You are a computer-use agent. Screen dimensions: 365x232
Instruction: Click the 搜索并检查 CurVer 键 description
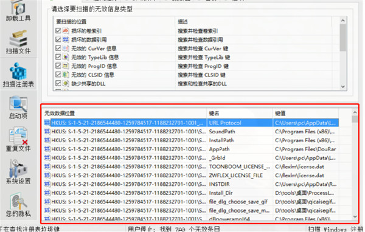click(x=203, y=49)
